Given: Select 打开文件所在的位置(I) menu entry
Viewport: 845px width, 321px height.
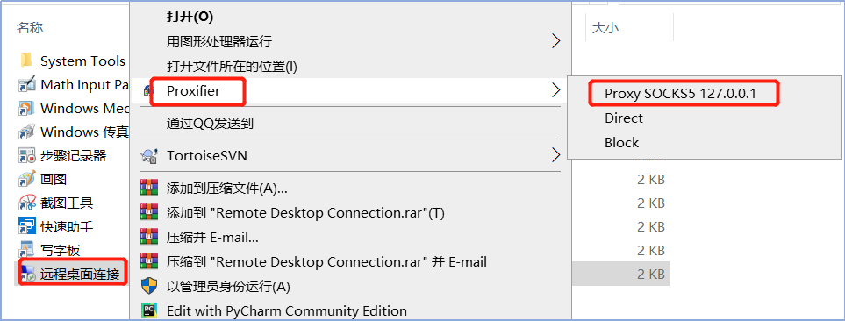Looking at the screenshot, I should 232,67.
